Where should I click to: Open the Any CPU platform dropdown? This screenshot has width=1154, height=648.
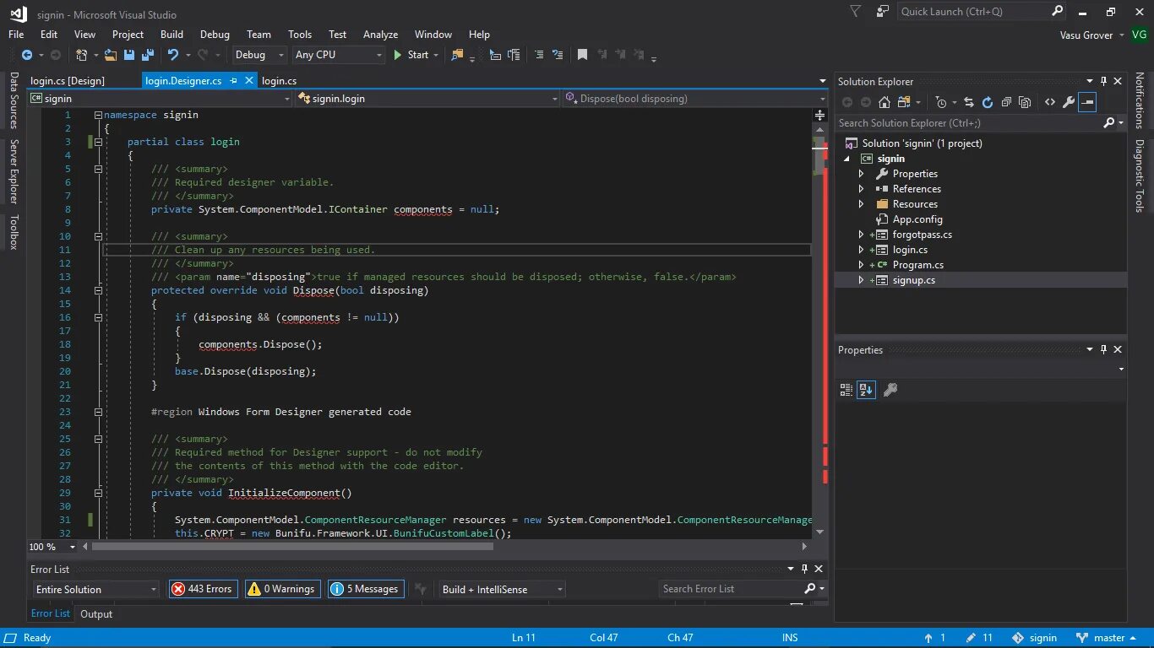(338, 55)
